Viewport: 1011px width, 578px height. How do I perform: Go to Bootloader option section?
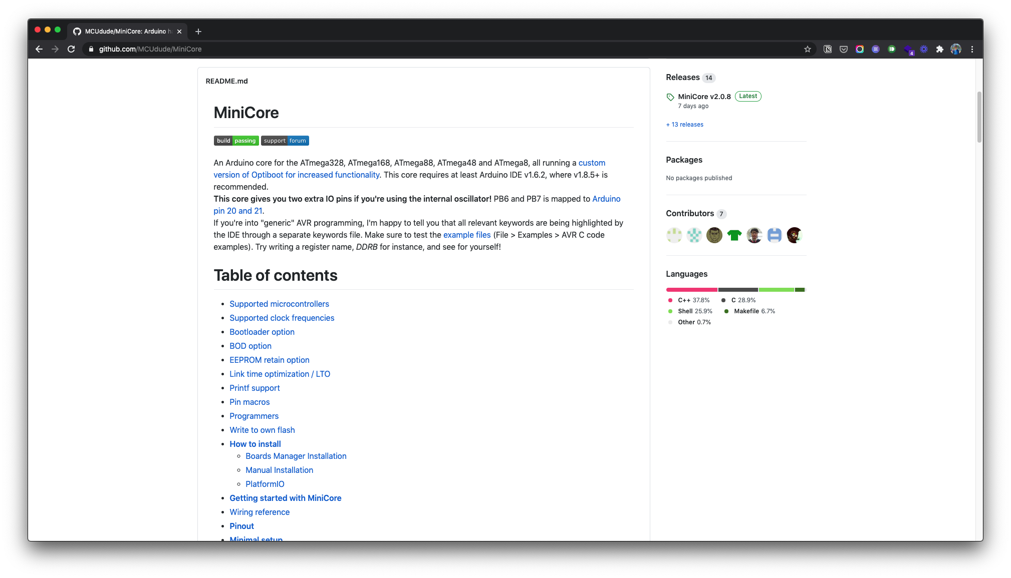pos(262,332)
